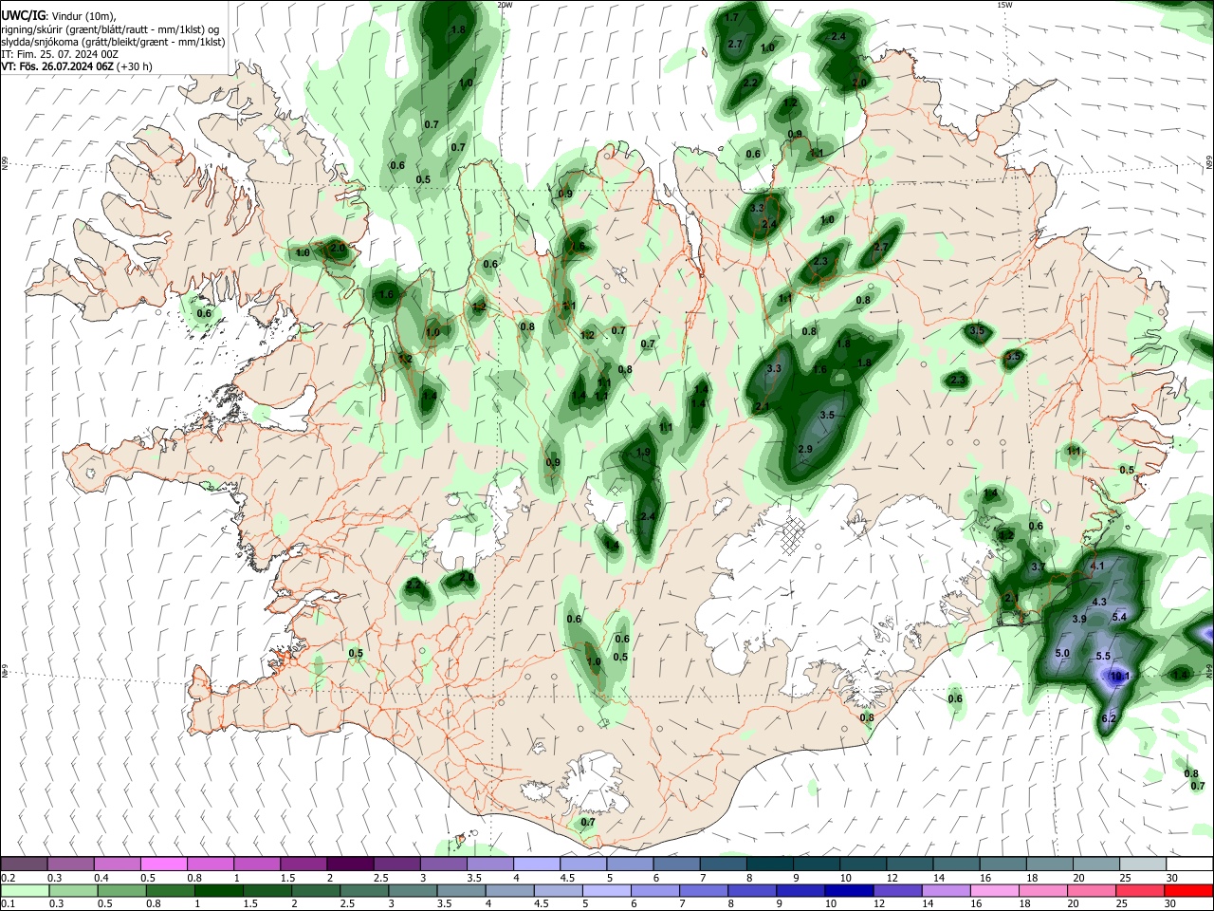Image resolution: width=1214 pixels, height=911 pixels.
Task: Click the UWC/IG Vindur (10m) title line
Action: (59, 15)
